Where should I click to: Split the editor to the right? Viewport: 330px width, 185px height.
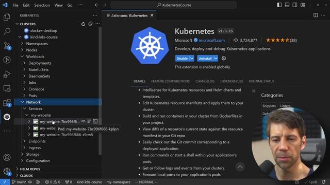316,15
